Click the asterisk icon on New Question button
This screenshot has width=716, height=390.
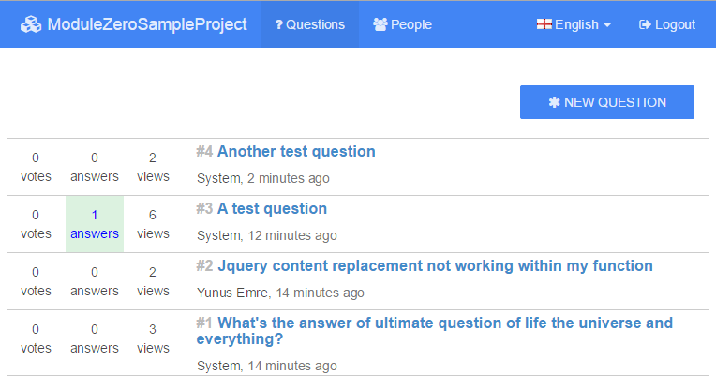click(x=554, y=102)
